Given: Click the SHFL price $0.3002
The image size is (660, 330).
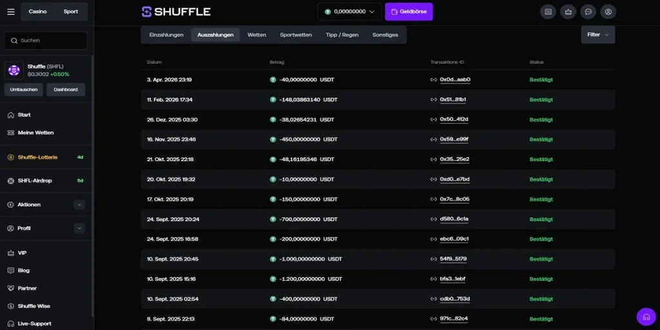Looking at the screenshot, I should point(38,75).
